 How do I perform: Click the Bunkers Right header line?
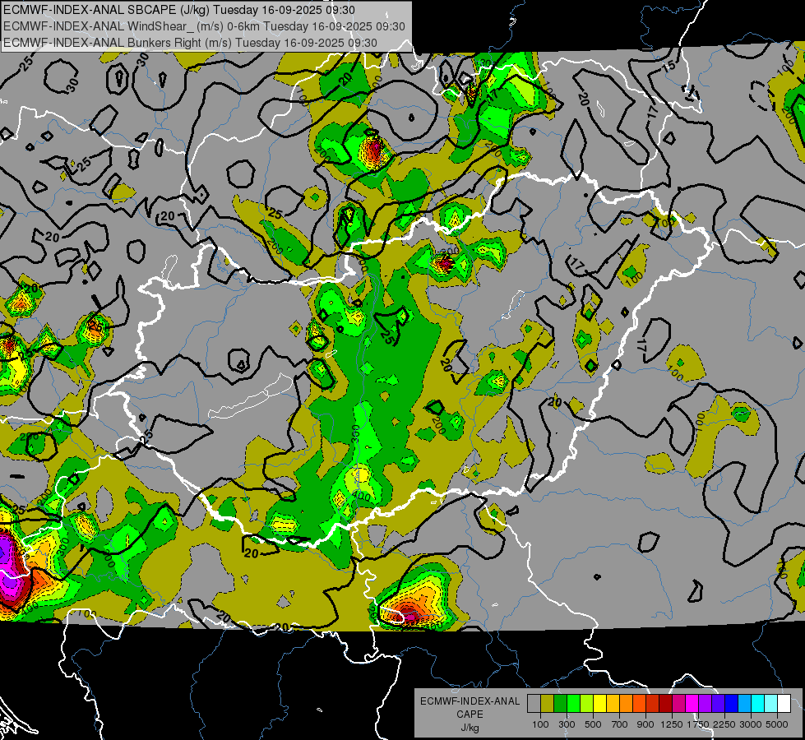tap(190, 43)
